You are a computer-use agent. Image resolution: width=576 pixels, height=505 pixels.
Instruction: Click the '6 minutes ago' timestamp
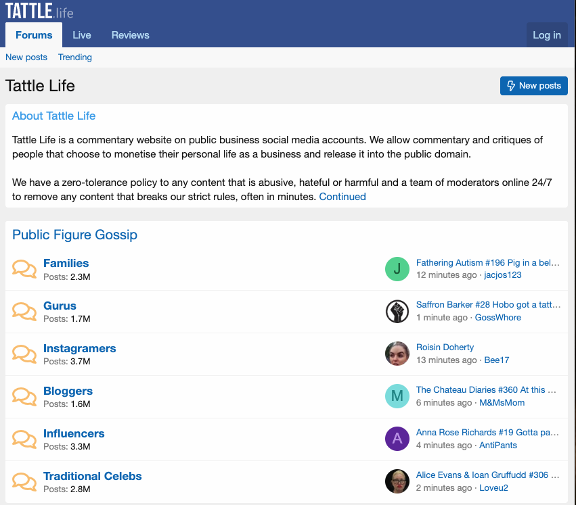444,403
